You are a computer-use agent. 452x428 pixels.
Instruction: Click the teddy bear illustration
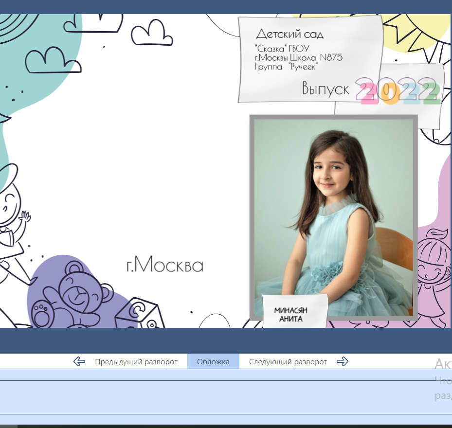point(73,297)
